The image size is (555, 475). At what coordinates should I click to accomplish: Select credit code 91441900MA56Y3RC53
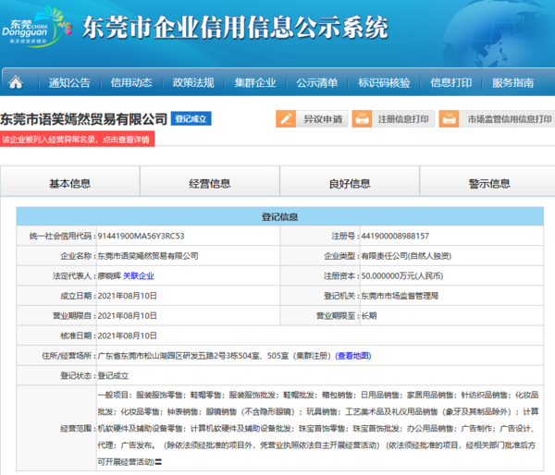pos(141,236)
